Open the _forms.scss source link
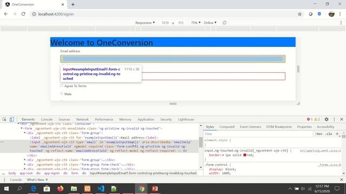The width and height of the screenshot is (346, 194). pos(329,165)
